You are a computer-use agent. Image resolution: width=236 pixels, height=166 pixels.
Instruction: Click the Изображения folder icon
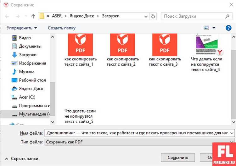(14, 63)
